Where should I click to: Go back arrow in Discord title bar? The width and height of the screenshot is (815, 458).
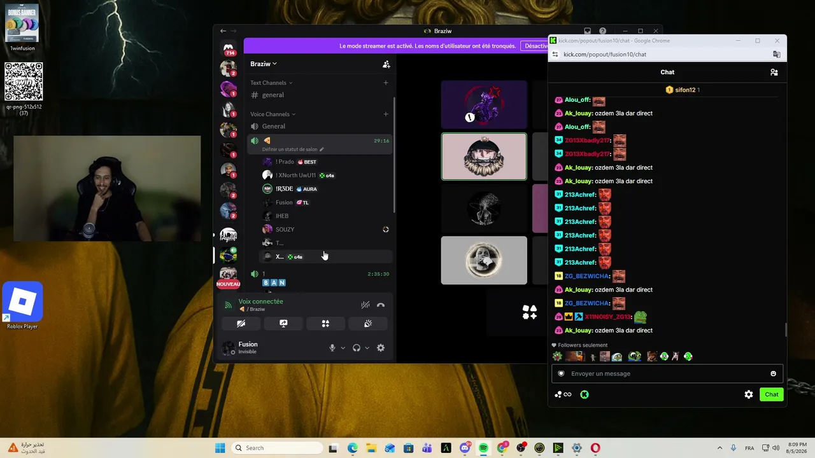(223, 31)
